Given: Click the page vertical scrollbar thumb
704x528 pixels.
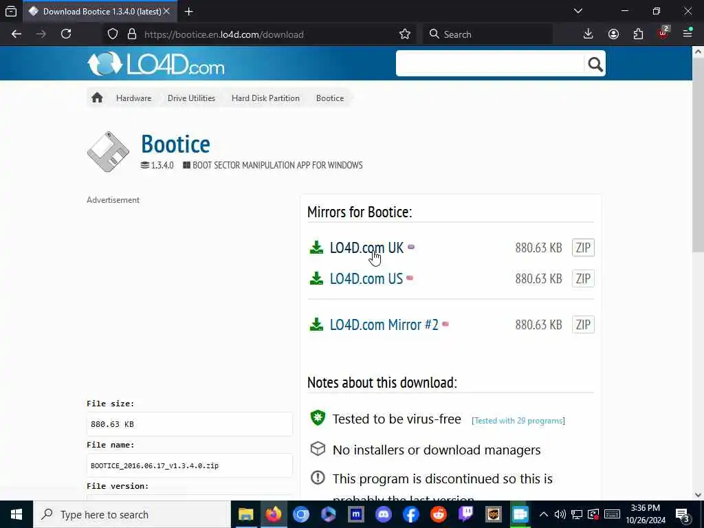Looking at the screenshot, I should [x=698, y=155].
